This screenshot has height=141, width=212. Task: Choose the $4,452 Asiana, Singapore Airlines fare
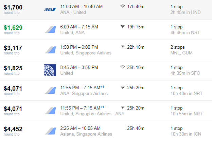click(13, 129)
